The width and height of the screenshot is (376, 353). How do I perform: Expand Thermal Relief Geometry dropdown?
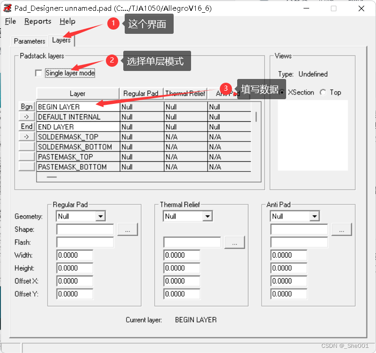coord(207,216)
